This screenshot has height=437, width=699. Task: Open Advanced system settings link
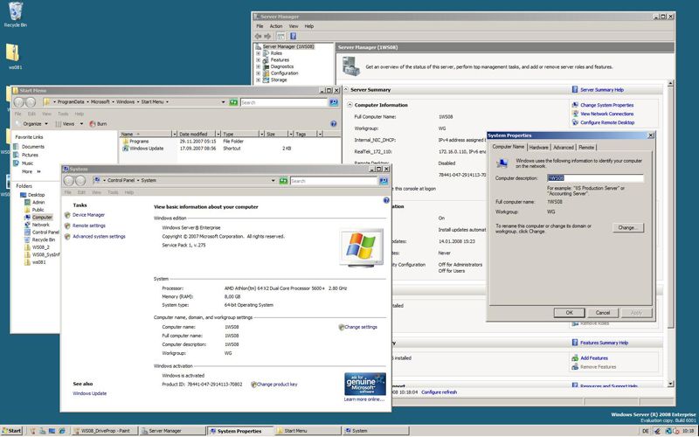pyautogui.click(x=99, y=237)
